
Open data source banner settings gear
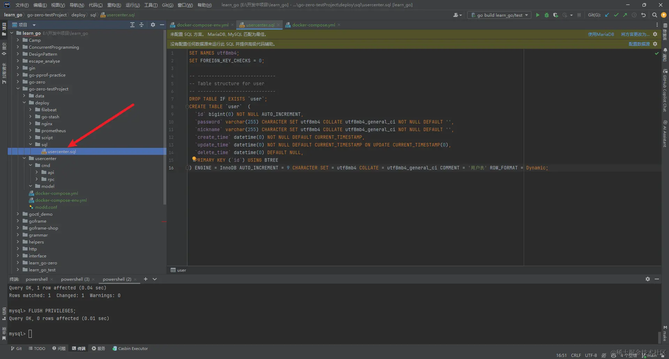pyautogui.click(x=655, y=44)
